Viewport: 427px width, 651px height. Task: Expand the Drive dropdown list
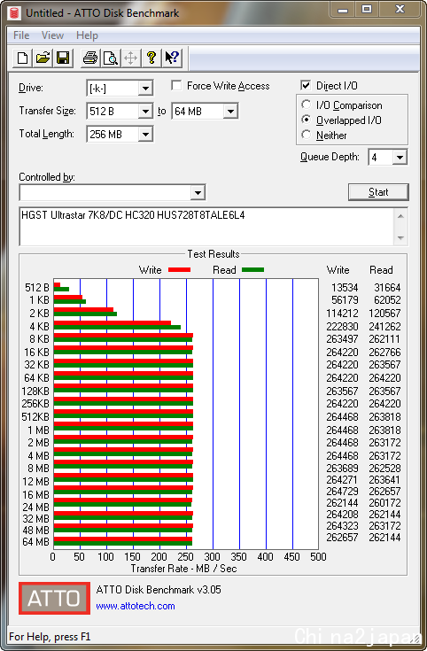click(145, 89)
